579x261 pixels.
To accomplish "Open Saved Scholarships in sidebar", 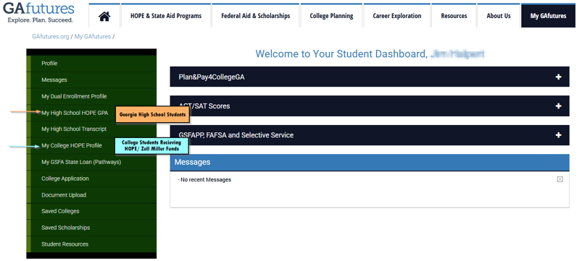I will pyautogui.click(x=66, y=228).
